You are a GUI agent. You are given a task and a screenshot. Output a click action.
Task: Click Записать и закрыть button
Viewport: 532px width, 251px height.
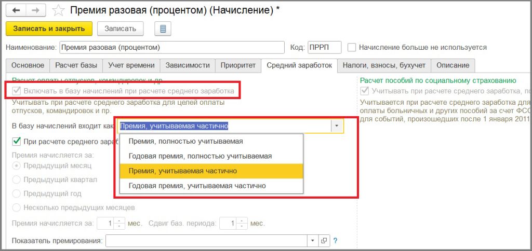(49, 29)
